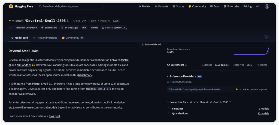Viewport: 279px width, 125px height.
Task: Open the Community tab
Action: coord(72,38)
